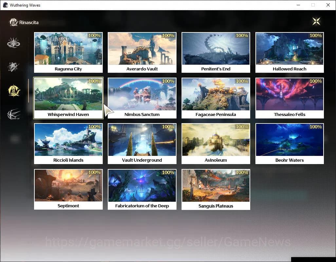Screen dimensions: 336x262
Task: Open the Sanguis Plateaus thumbnail
Action: [216, 185]
